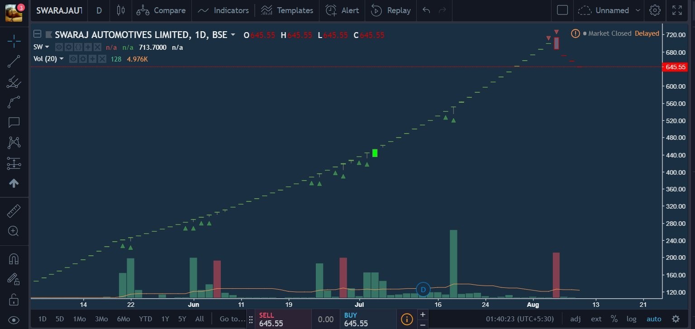Increase order quantity with plus
Viewport: 695px width, 329px height.
(423, 315)
